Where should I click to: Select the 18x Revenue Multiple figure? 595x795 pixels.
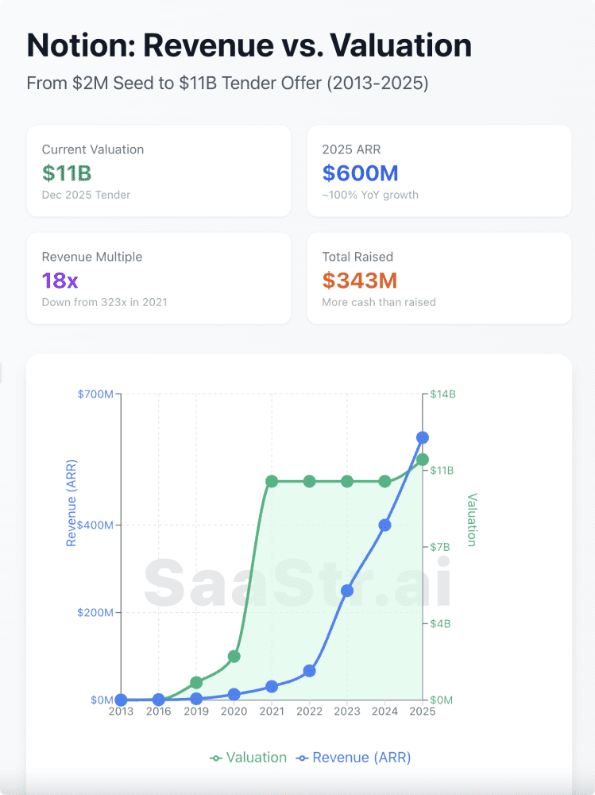click(60, 281)
